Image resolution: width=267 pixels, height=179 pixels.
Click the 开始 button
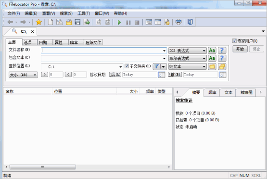pos(240,49)
